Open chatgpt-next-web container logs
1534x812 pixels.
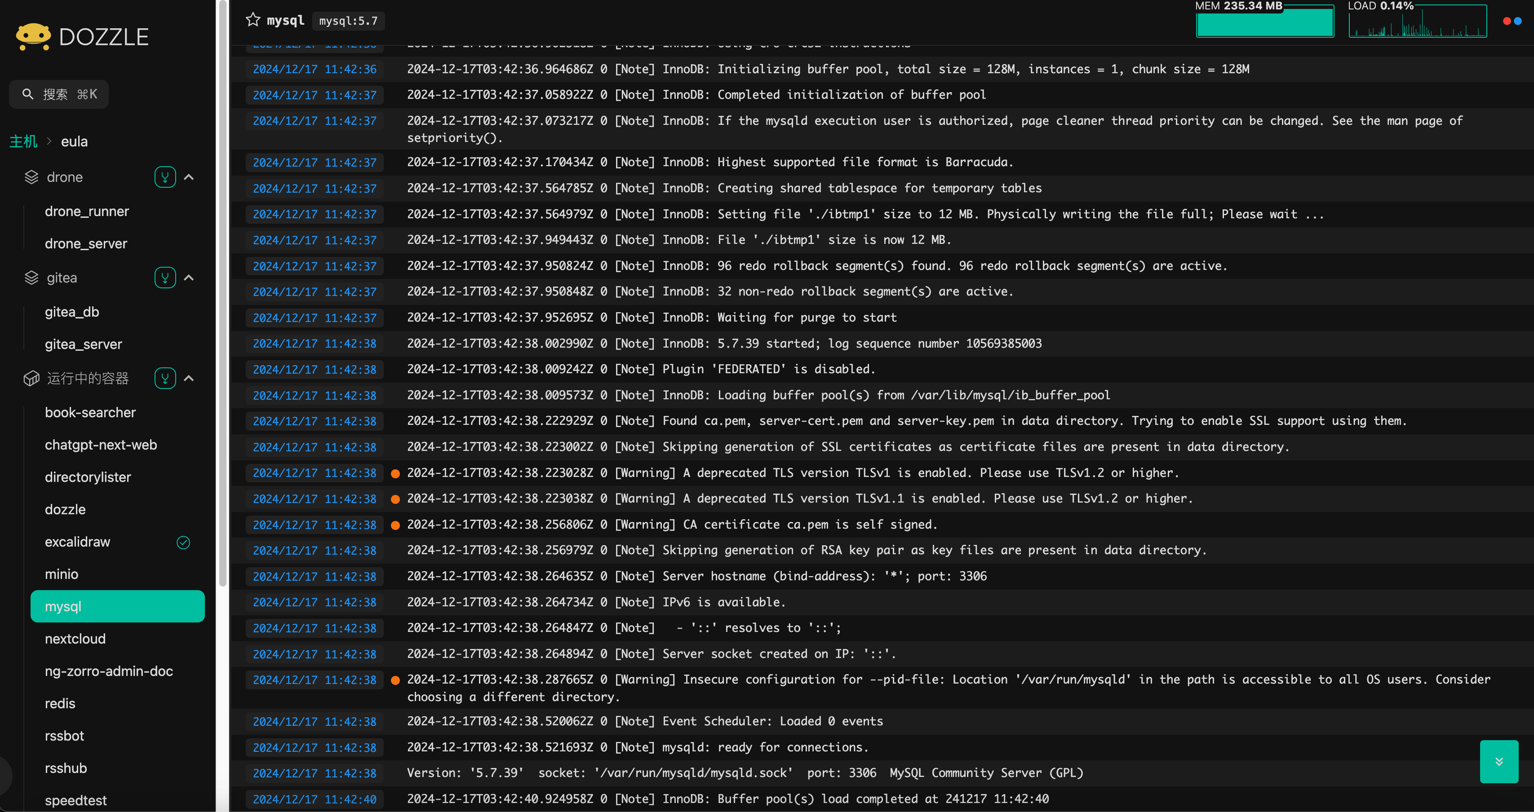[101, 445]
